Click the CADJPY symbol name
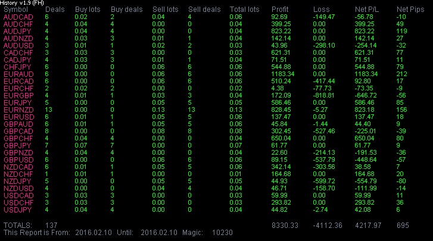 (x=17, y=60)
